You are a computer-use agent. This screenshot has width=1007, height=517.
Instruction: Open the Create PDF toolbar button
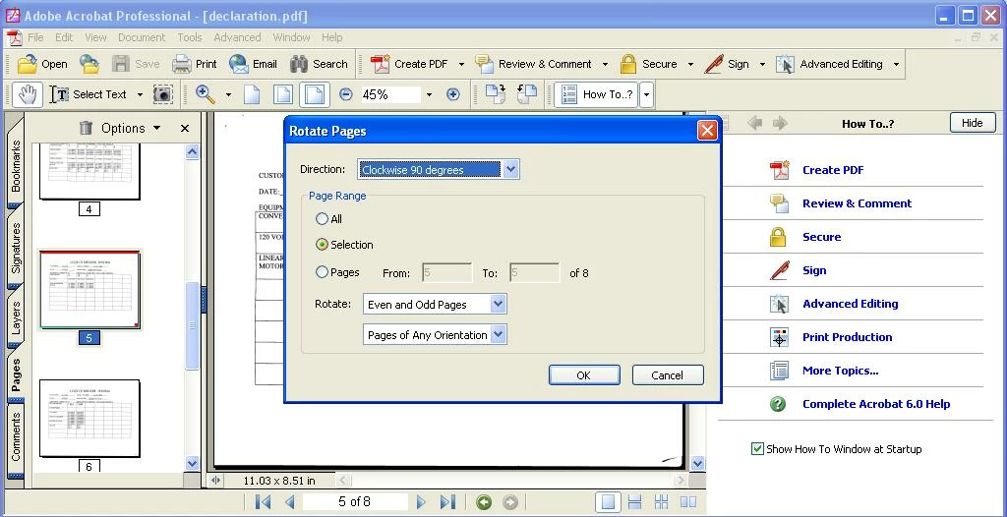(x=409, y=64)
